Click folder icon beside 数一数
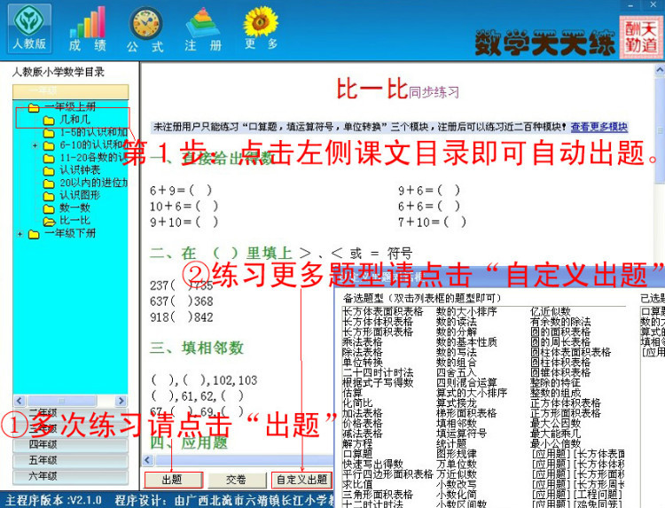Image resolution: width=665 pixels, height=508 pixels. point(49,208)
